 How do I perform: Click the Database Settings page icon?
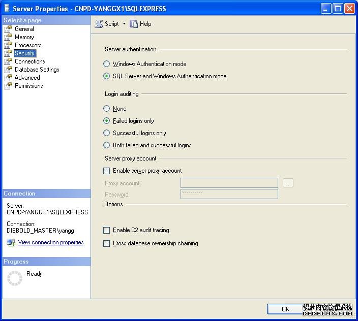(x=8, y=70)
